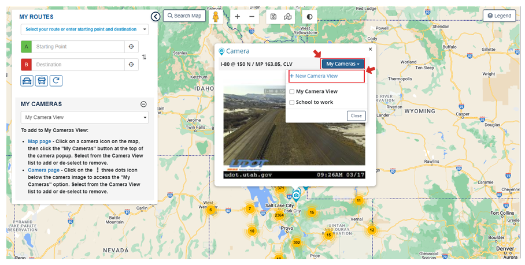Click the camera cluster marker labeled 10

252,231
